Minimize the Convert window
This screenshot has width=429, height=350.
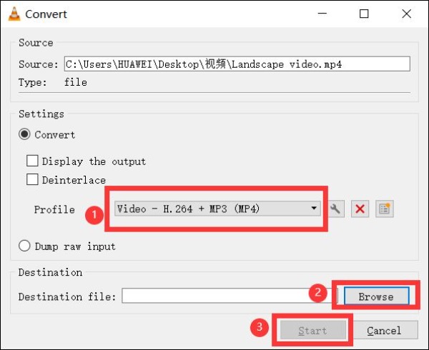click(x=322, y=14)
